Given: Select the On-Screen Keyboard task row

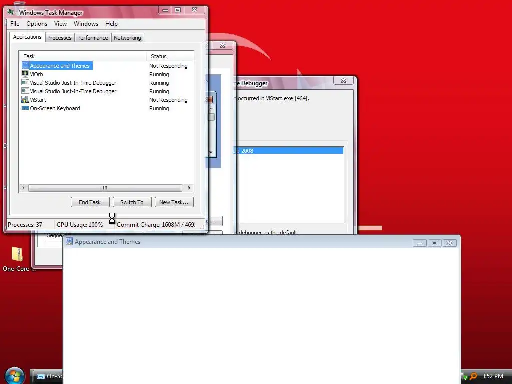Looking at the screenshot, I should tap(106, 108).
